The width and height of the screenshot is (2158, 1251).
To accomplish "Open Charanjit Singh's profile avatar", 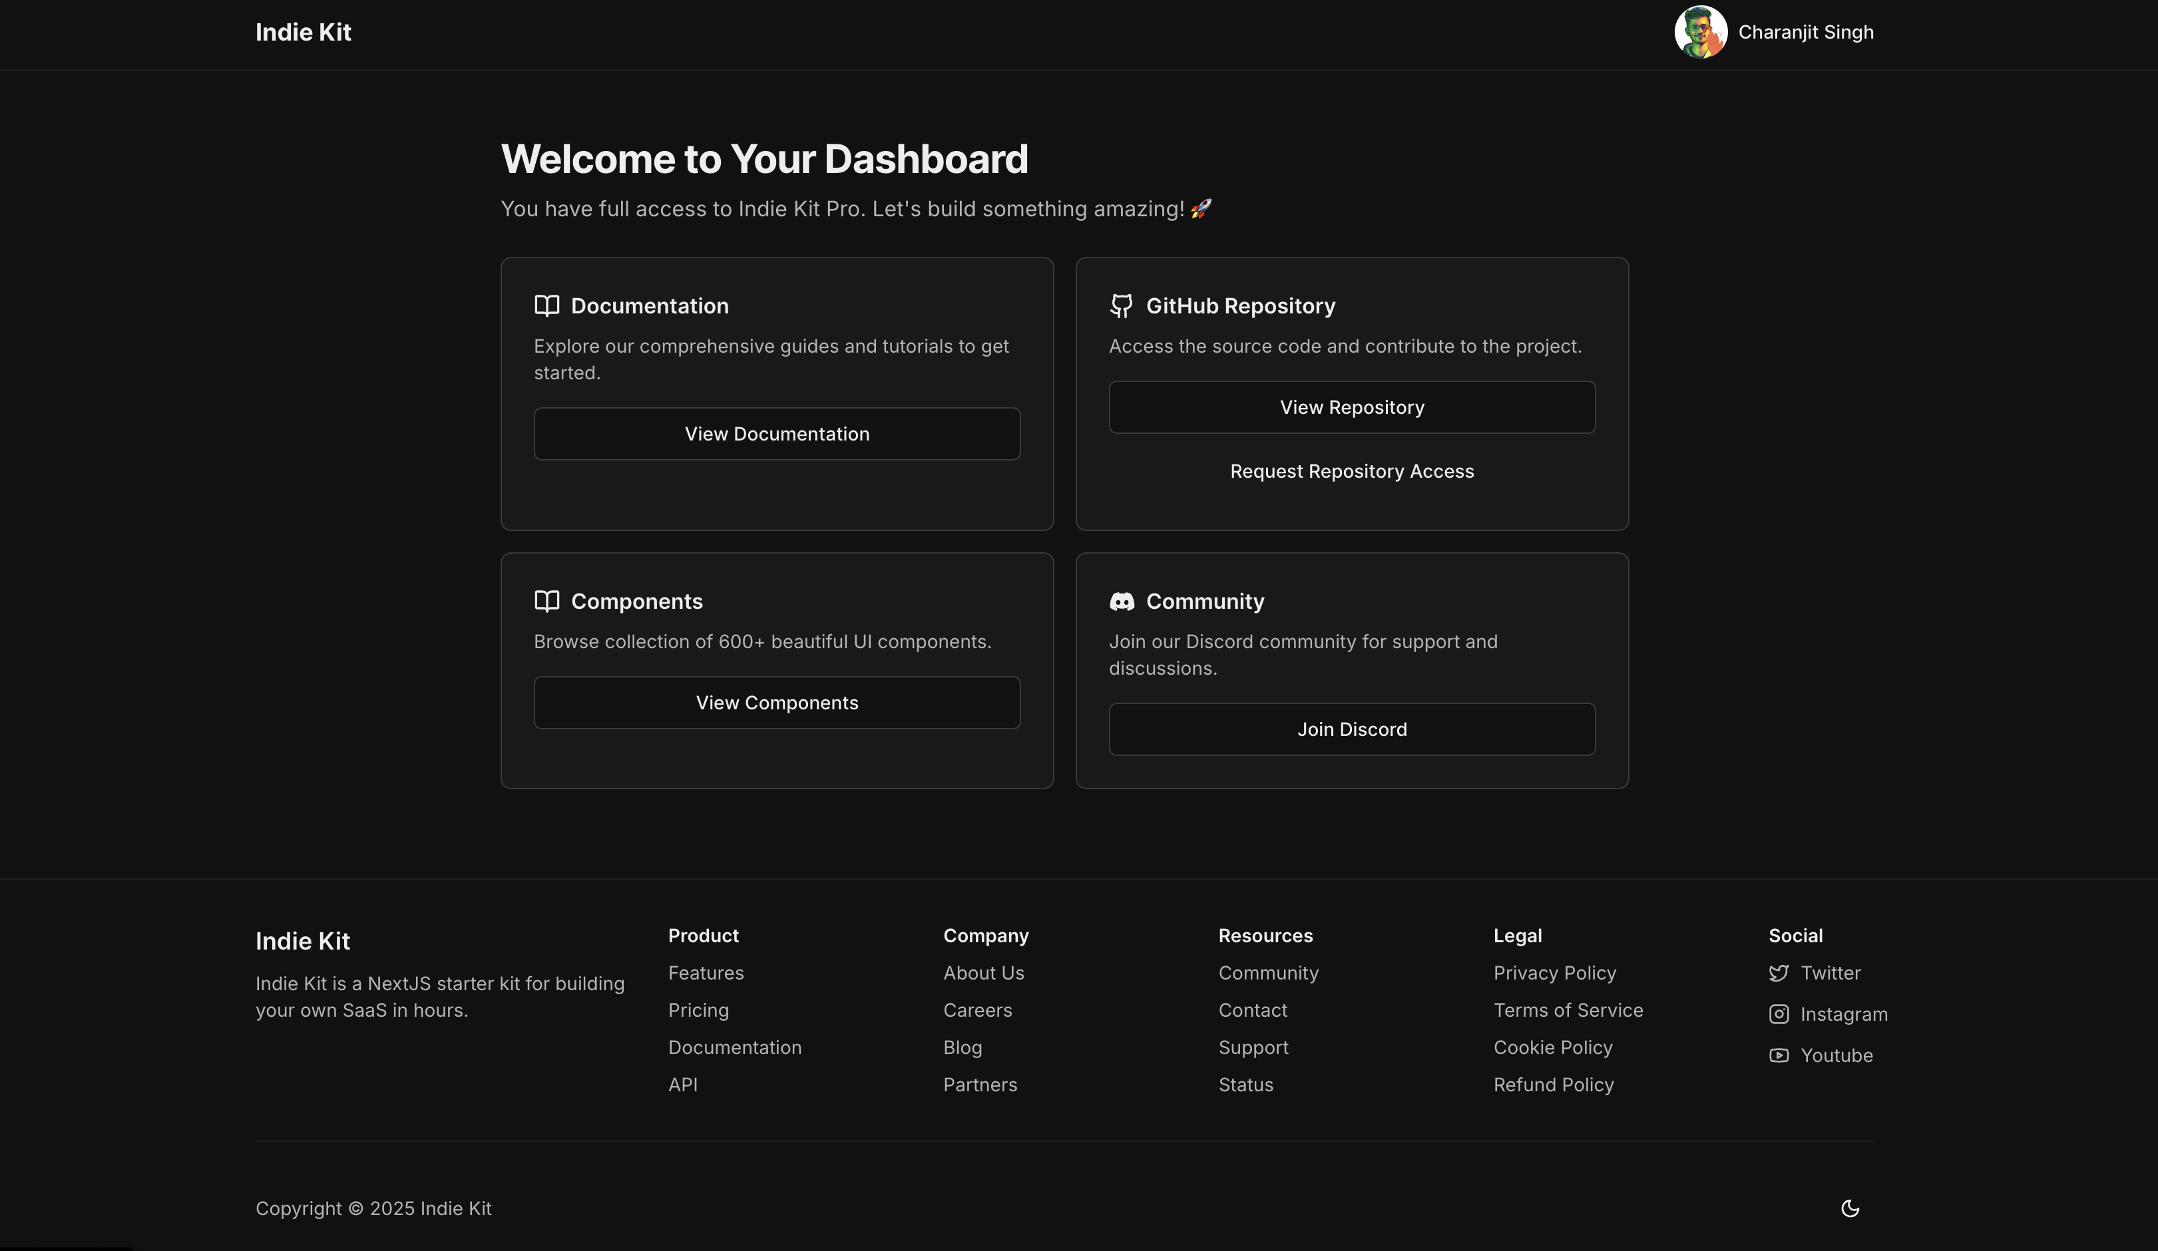I will pyautogui.click(x=1700, y=32).
